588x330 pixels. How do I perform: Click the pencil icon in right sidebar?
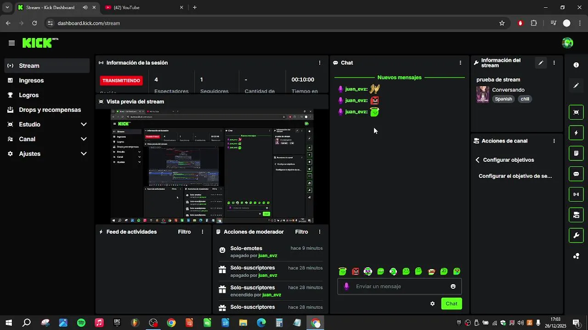point(576,86)
